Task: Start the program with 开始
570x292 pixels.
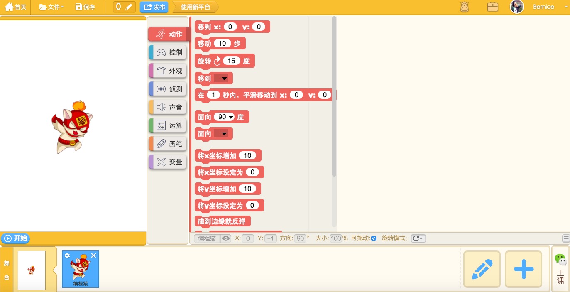Action: 15,238
